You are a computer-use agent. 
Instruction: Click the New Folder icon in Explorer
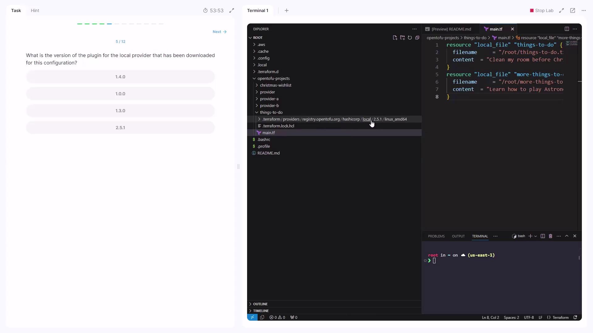pos(402,38)
